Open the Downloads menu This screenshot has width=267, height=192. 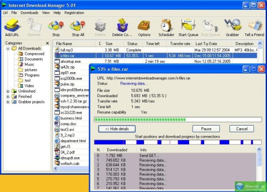coord(29,13)
